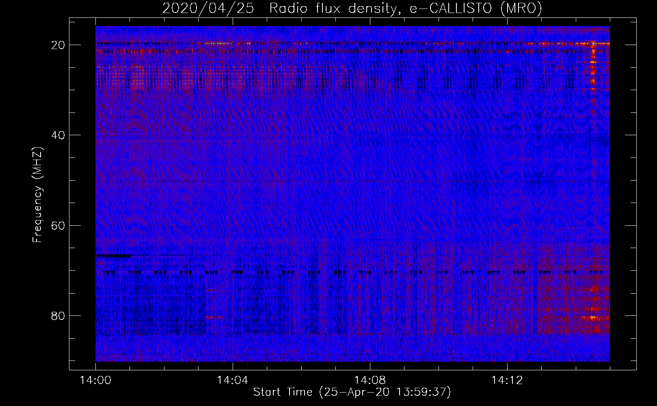
Task: Click the '20' frequency tick label
Action: (x=58, y=45)
